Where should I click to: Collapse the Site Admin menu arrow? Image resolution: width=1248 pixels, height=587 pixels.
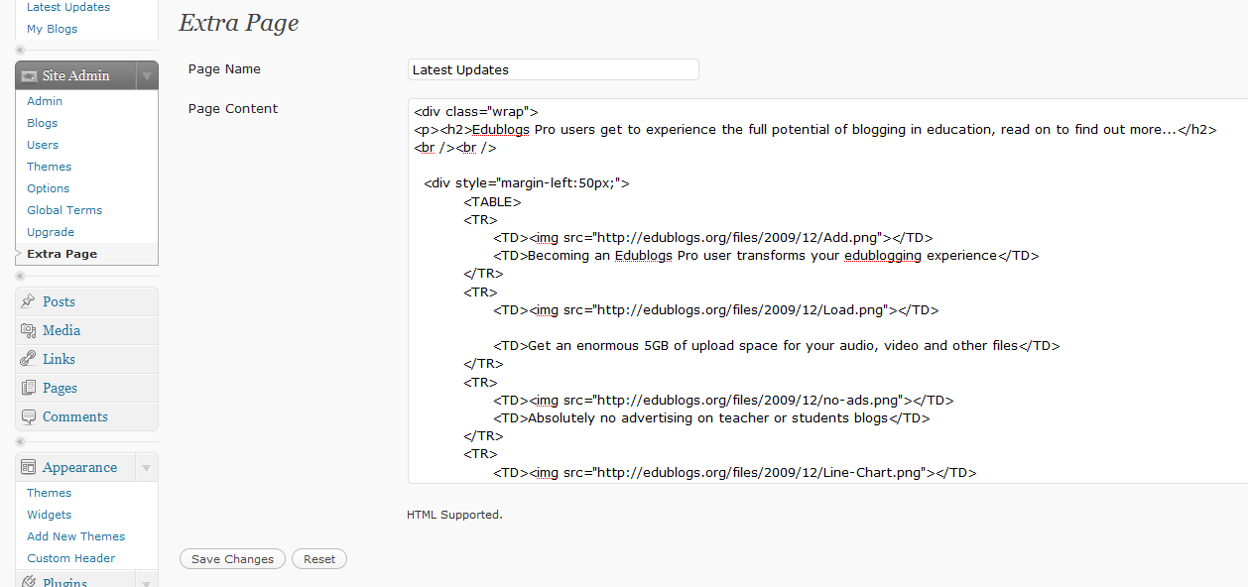pos(146,76)
